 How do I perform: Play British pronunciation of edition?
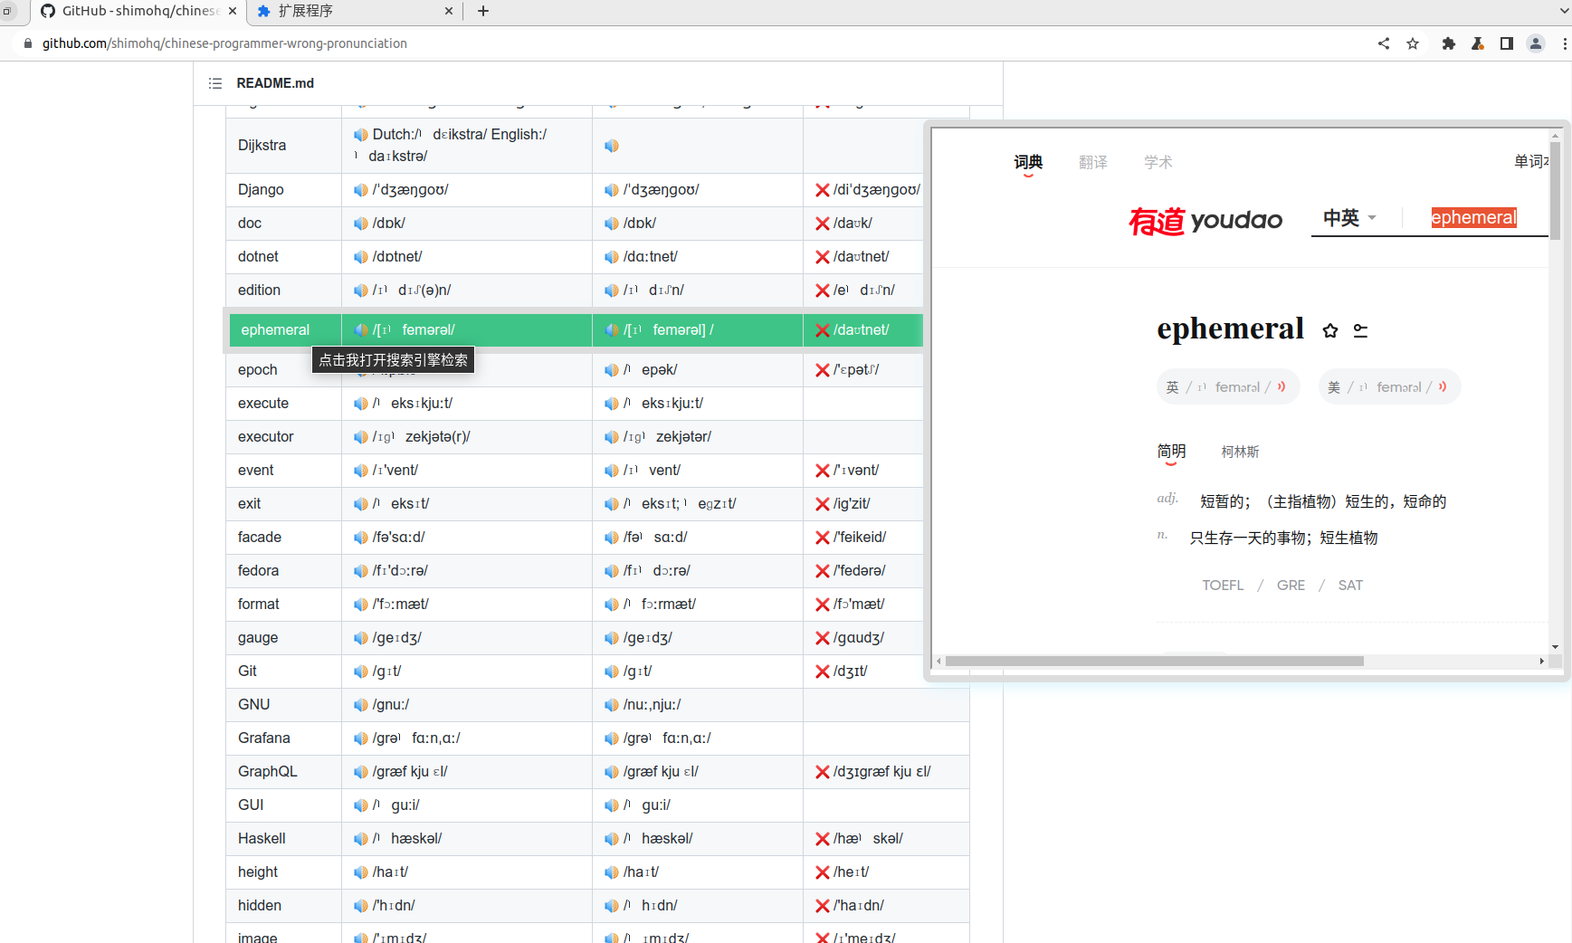360,291
